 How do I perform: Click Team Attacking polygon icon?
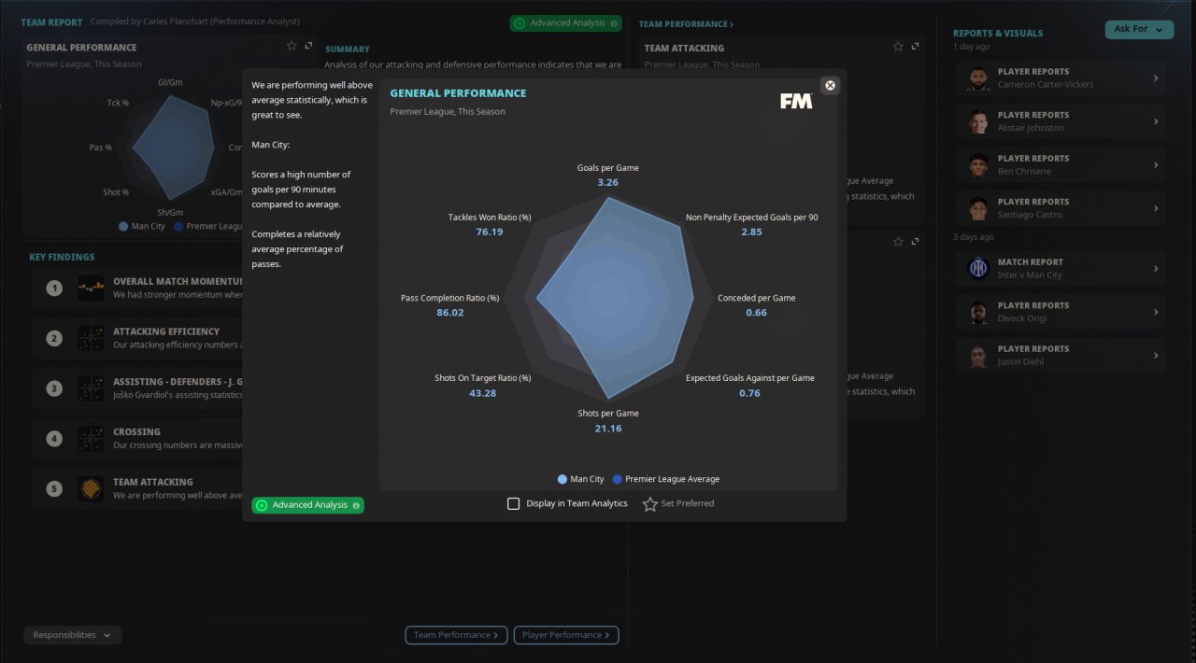(x=91, y=489)
